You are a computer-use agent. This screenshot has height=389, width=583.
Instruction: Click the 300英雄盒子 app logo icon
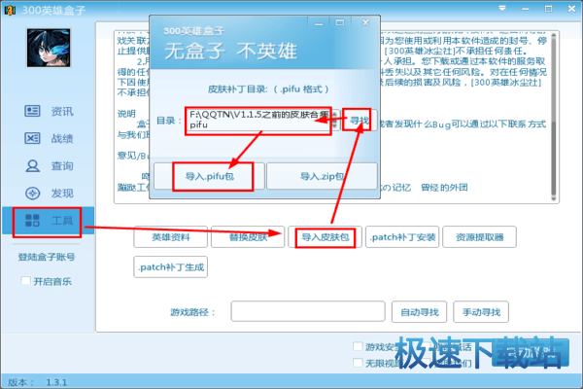coord(10,10)
